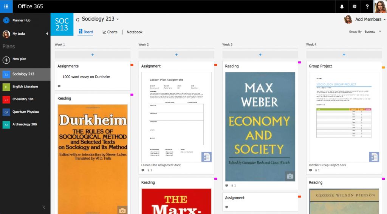Expand the Sociology 213 title dropdown arrow
The width and height of the screenshot is (387, 214).
(x=118, y=19)
